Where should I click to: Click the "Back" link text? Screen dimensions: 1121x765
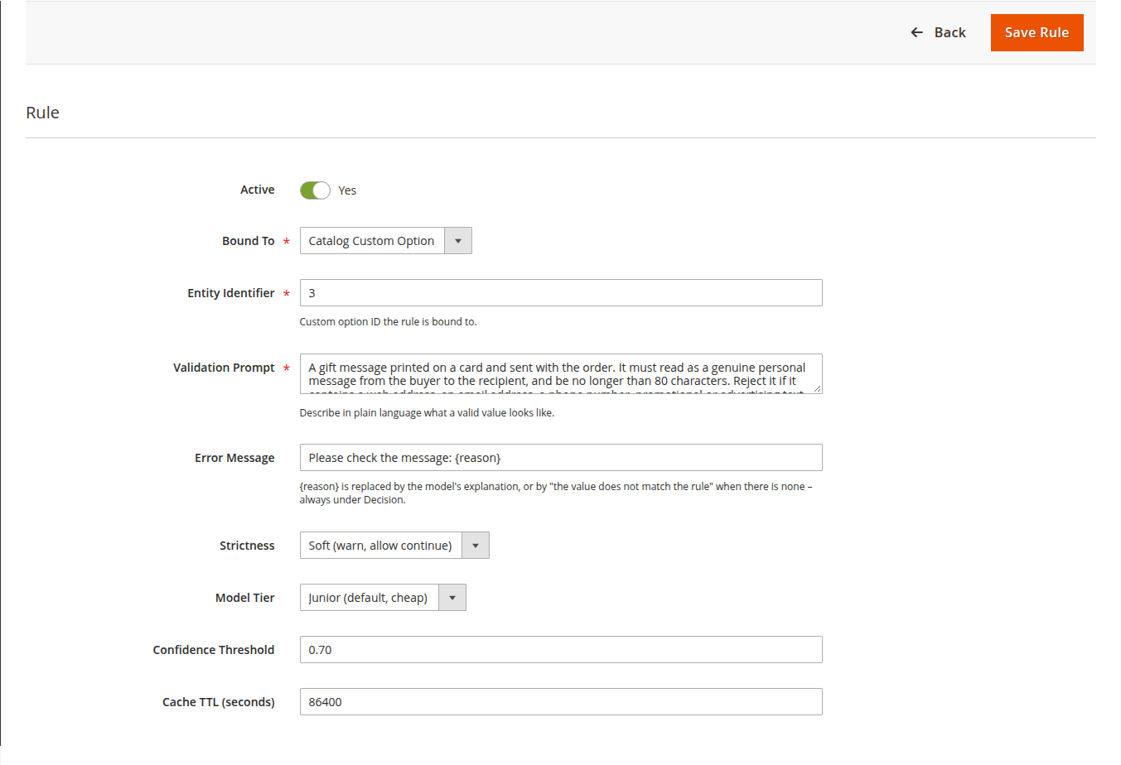(x=950, y=32)
